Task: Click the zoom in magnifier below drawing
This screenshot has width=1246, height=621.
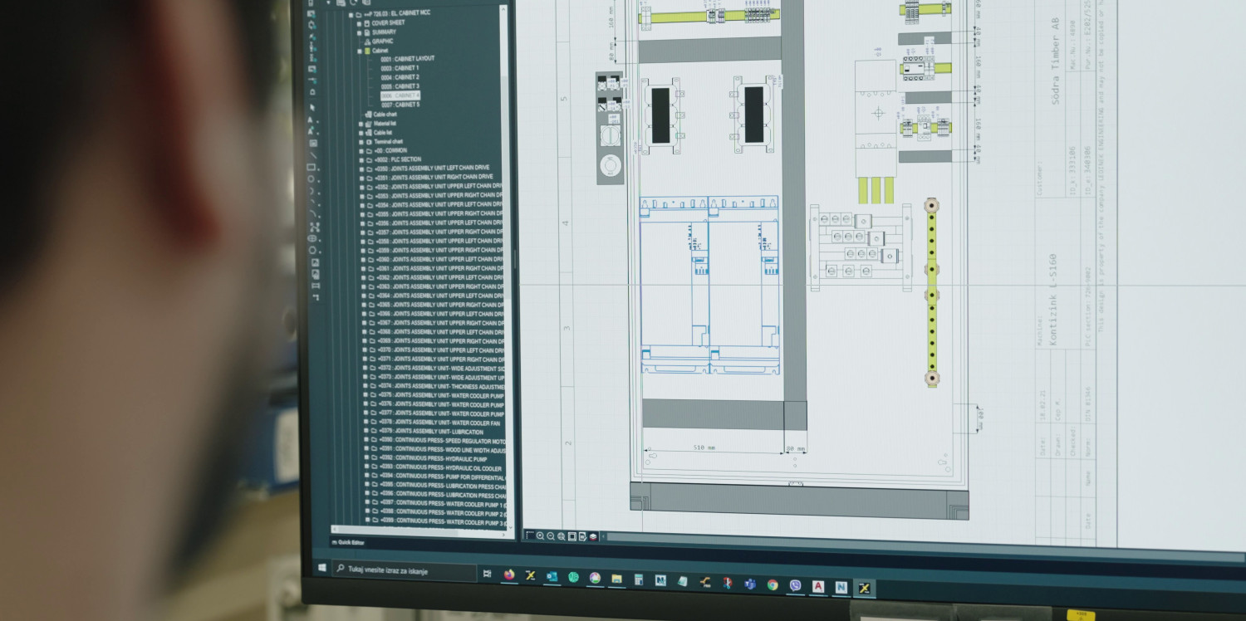Action: click(x=540, y=536)
